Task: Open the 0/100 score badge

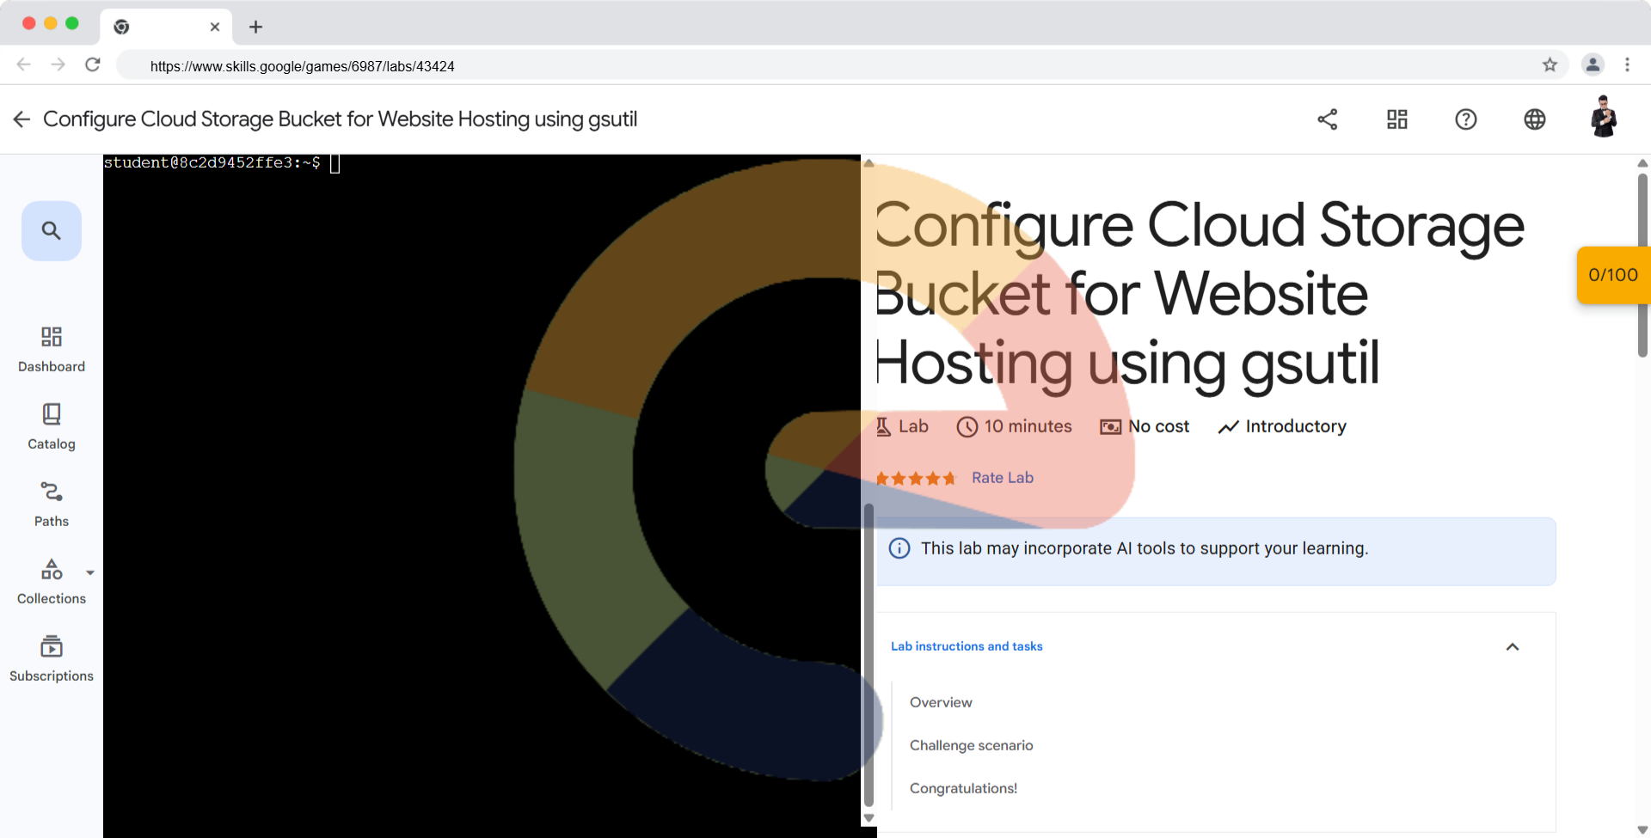Action: [x=1613, y=275]
